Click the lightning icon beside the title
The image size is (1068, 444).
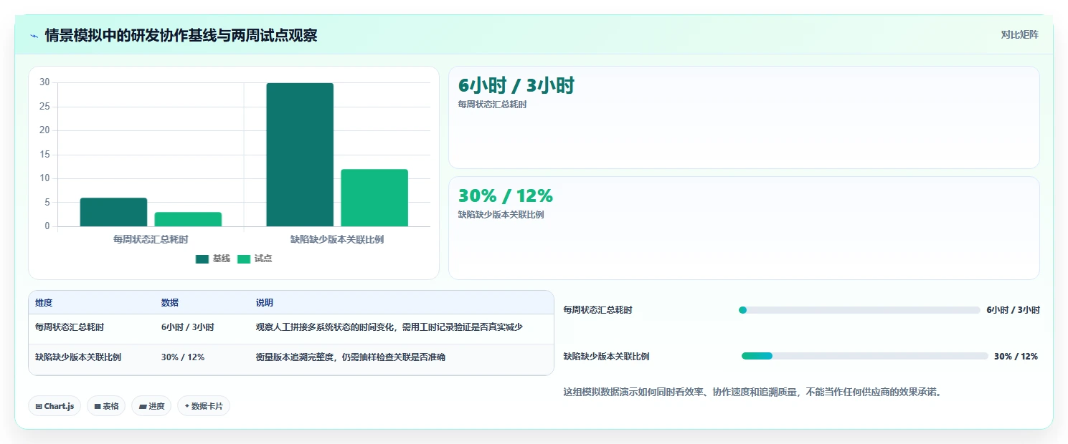[x=34, y=36]
